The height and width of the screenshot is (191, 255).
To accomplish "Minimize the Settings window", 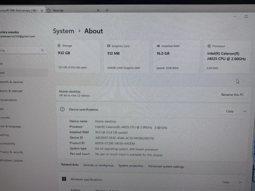I will click(x=235, y=16).
